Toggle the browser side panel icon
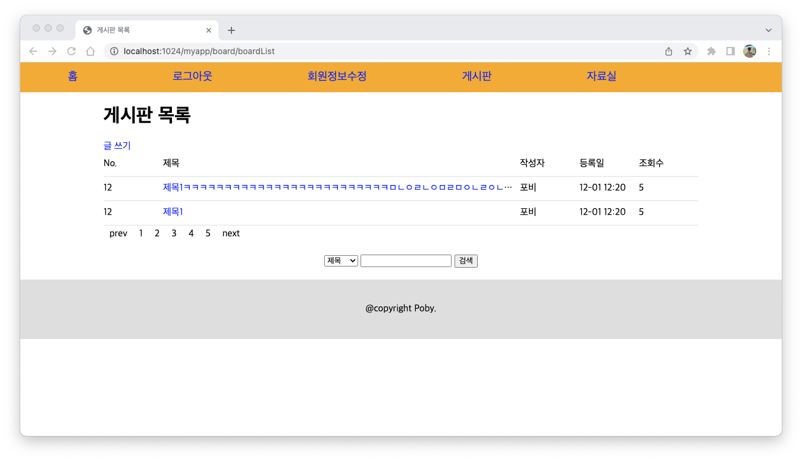Image resolution: width=802 pixels, height=461 pixels. (x=731, y=51)
